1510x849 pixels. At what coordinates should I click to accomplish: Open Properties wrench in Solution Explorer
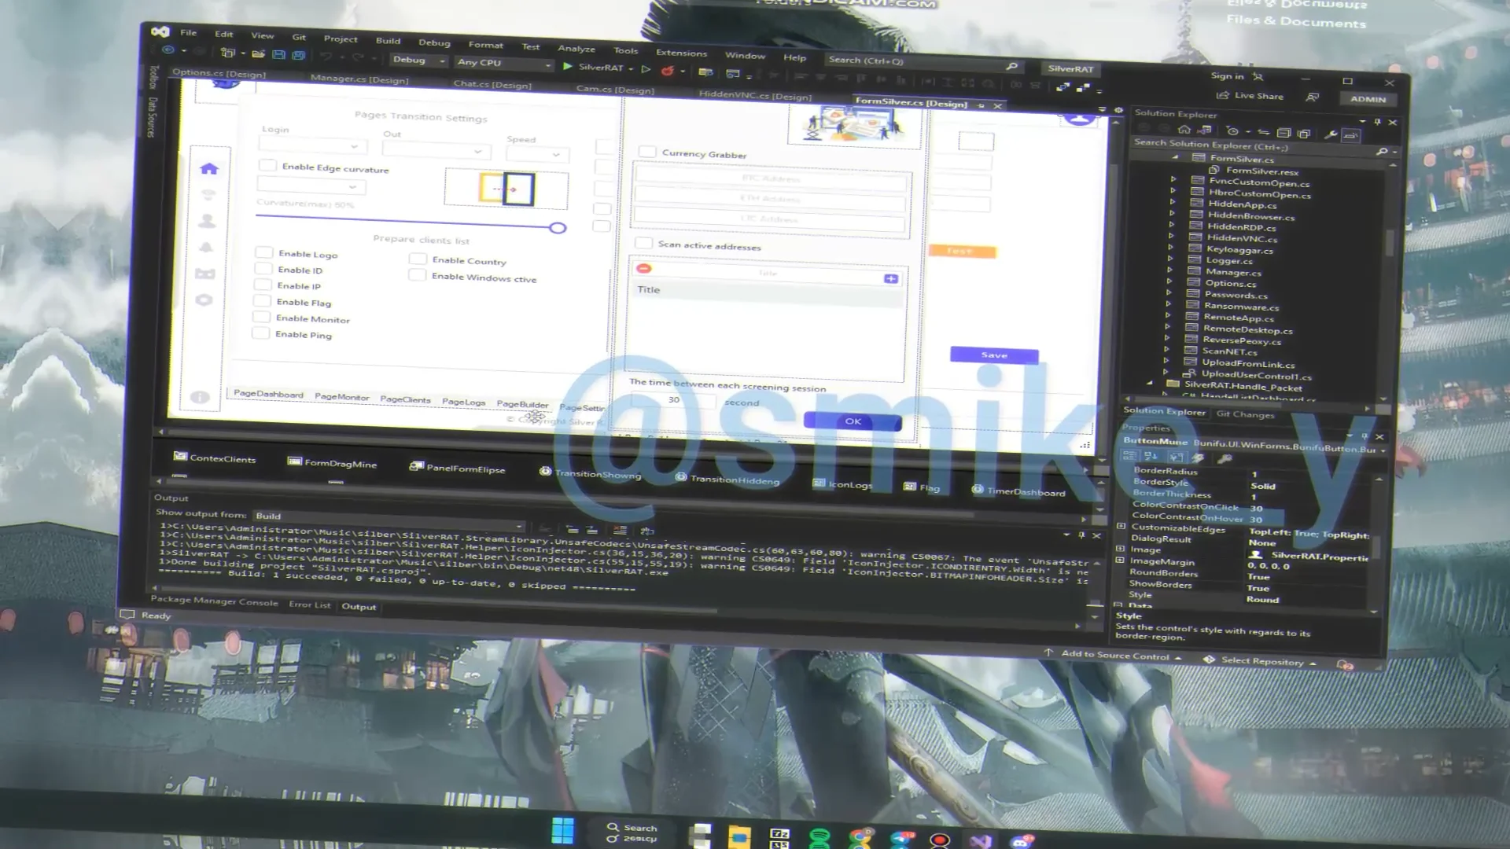pyautogui.click(x=1331, y=134)
